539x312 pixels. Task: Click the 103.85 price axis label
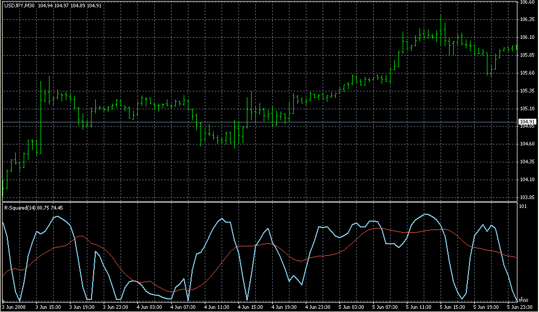coord(527,197)
